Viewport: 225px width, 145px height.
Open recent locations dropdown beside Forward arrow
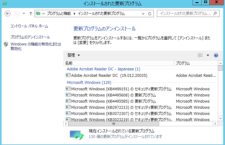tap(24, 14)
